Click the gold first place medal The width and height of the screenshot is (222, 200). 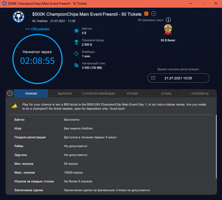point(168,30)
